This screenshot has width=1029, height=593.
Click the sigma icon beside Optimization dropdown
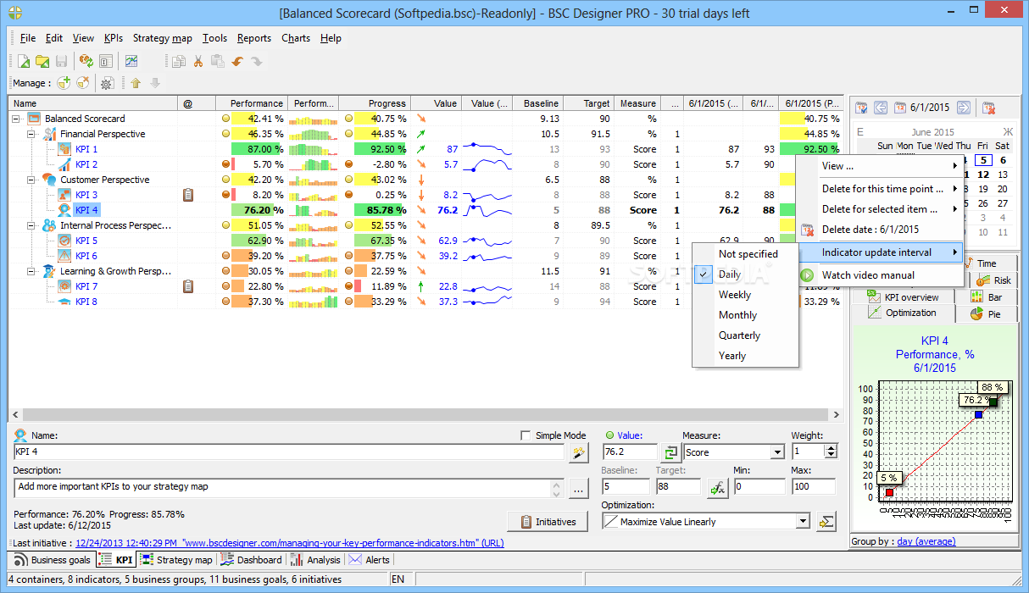click(x=826, y=522)
